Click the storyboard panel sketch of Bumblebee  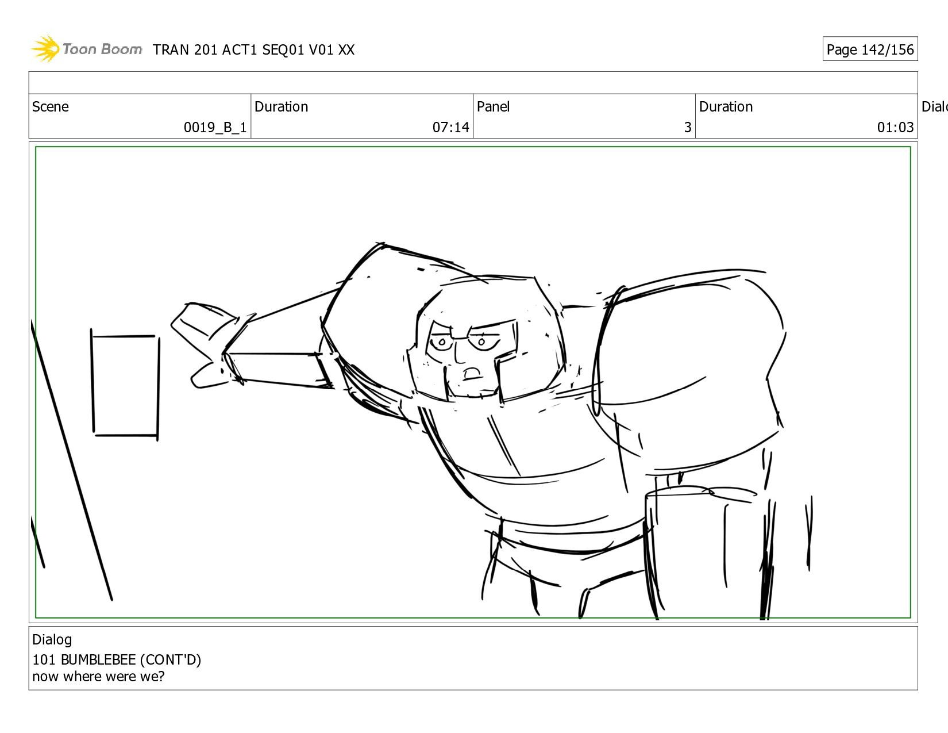473,382
